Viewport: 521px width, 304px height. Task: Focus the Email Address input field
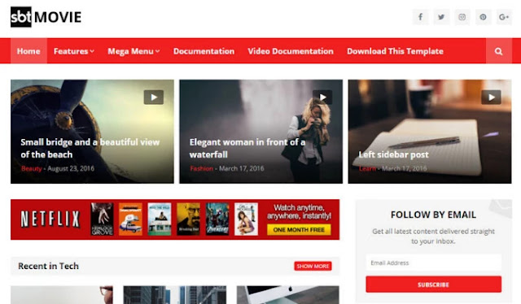(433, 263)
